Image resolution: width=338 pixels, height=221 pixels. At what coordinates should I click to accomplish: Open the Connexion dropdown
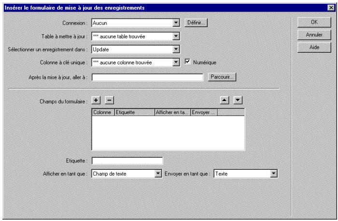[176, 23]
